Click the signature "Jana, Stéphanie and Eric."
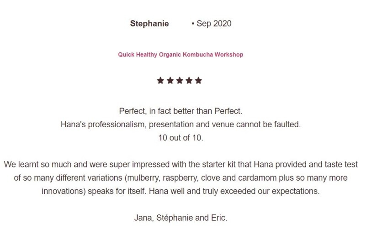The image size is (377, 239). 181,218
